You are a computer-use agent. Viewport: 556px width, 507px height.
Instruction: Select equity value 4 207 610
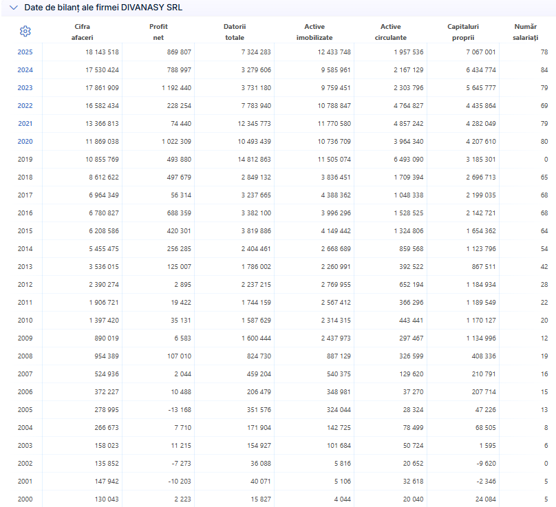click(x=481, y=142)
